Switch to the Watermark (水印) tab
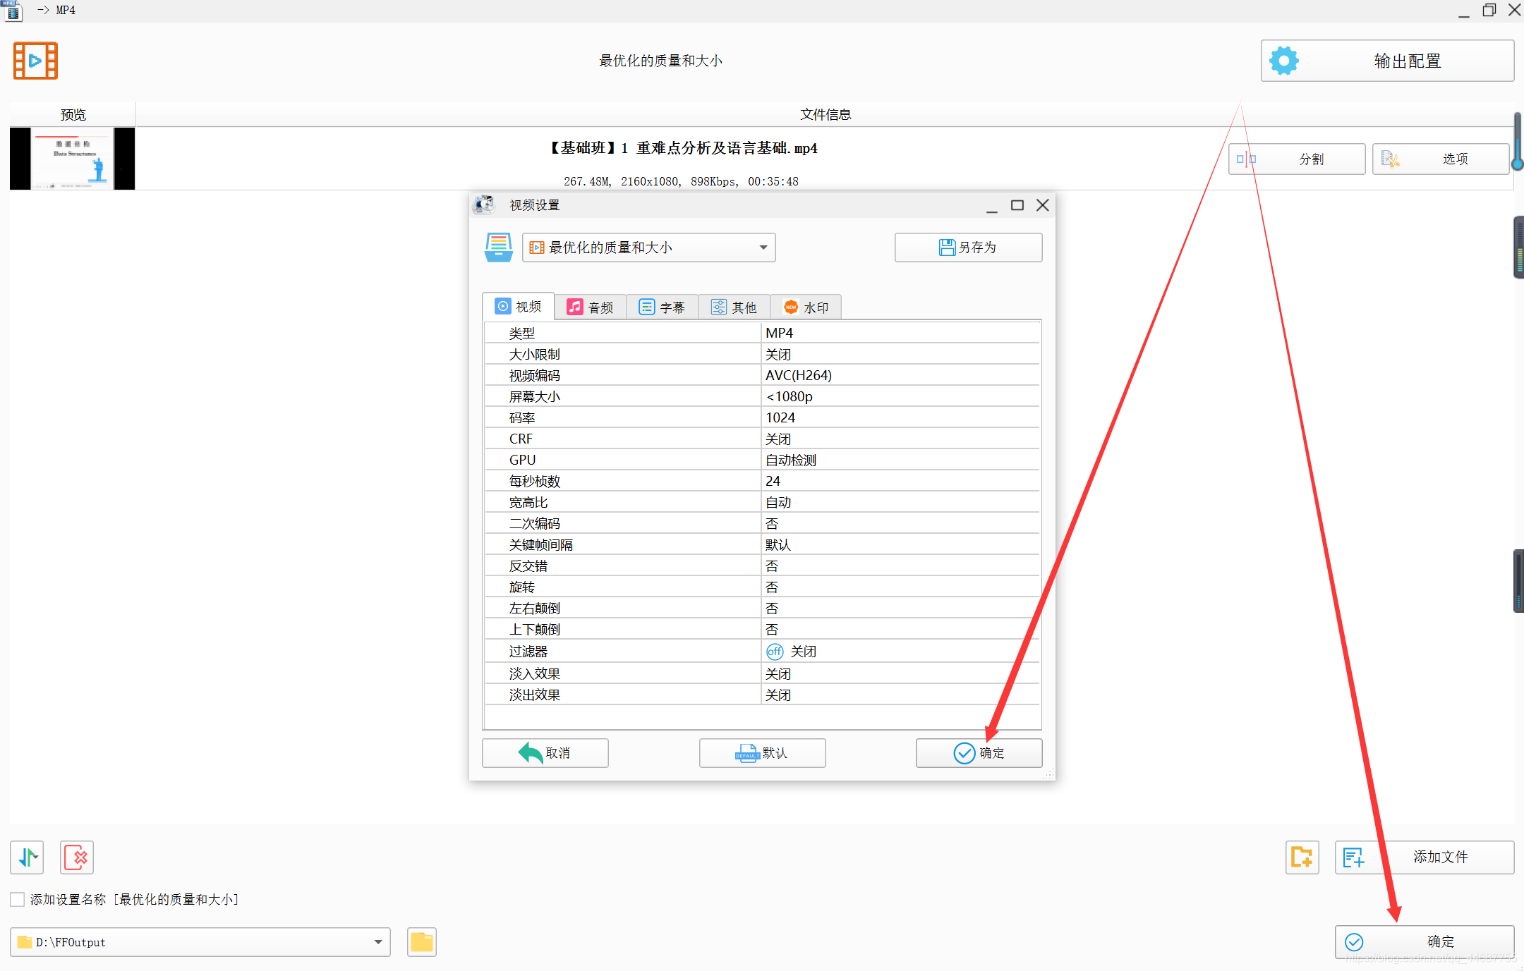1524x971 pixels. point(806,307)
